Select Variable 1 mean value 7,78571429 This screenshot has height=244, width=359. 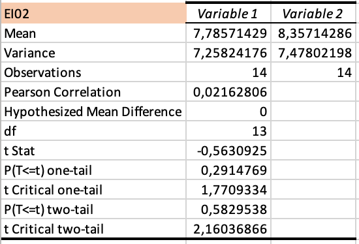click(228, 33)
